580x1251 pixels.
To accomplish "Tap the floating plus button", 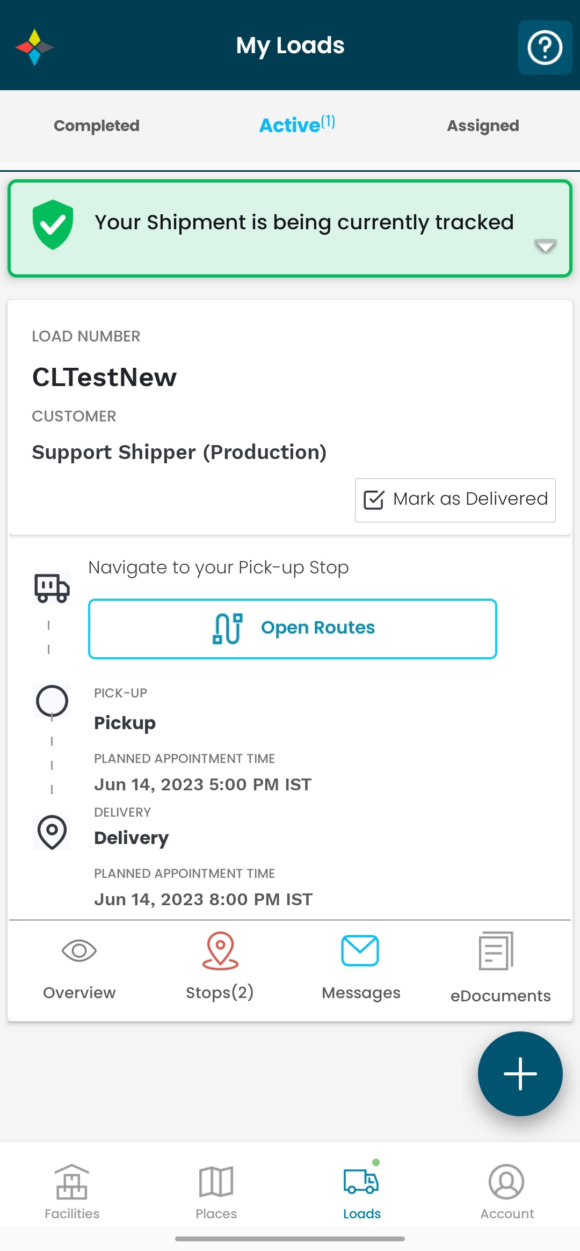I will tap(519, 1073).
